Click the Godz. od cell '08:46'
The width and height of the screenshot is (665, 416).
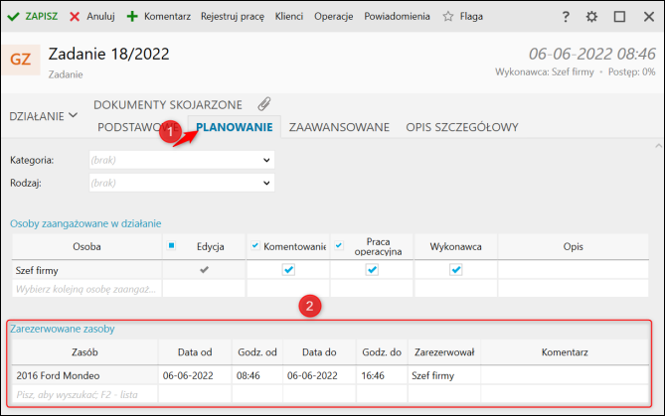point(257,375)
